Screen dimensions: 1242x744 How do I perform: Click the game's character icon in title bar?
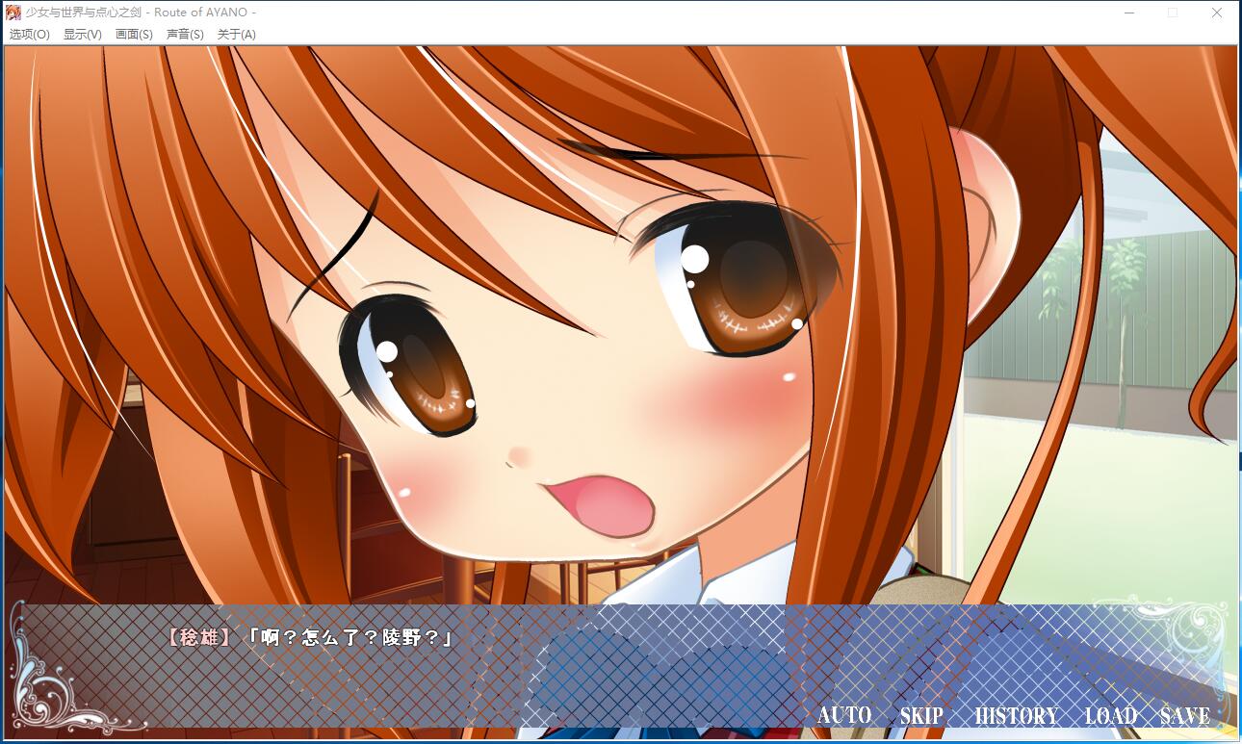[13, 13]
